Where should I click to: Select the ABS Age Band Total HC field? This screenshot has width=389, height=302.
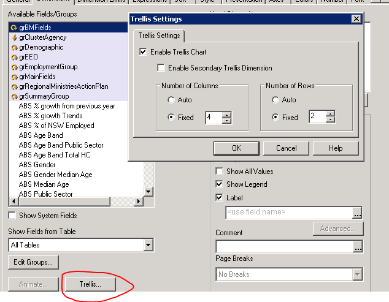tap(69, 155)
